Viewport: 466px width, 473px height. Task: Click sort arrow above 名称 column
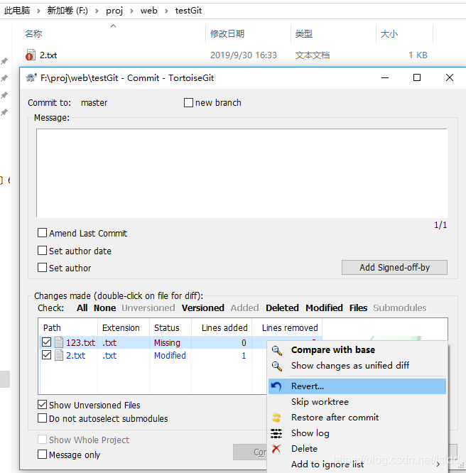[114, 26]
